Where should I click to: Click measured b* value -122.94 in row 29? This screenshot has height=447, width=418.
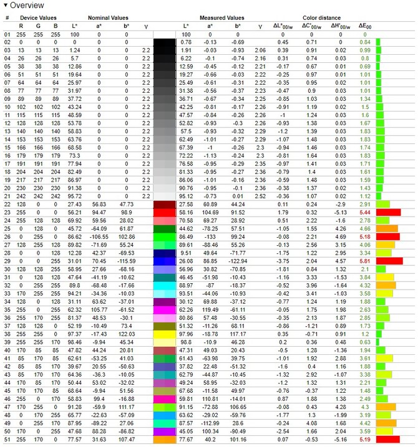click(x=238, y=261)
